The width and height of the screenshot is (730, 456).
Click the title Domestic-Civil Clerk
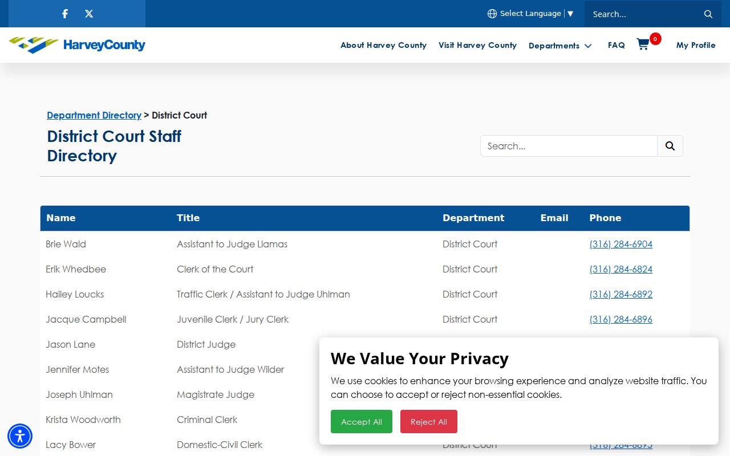[220, 445]
